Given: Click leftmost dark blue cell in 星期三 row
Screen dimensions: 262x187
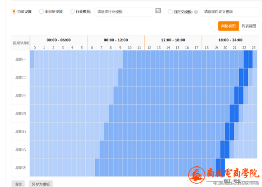Looking at the screenshot, I should point(236,95).
